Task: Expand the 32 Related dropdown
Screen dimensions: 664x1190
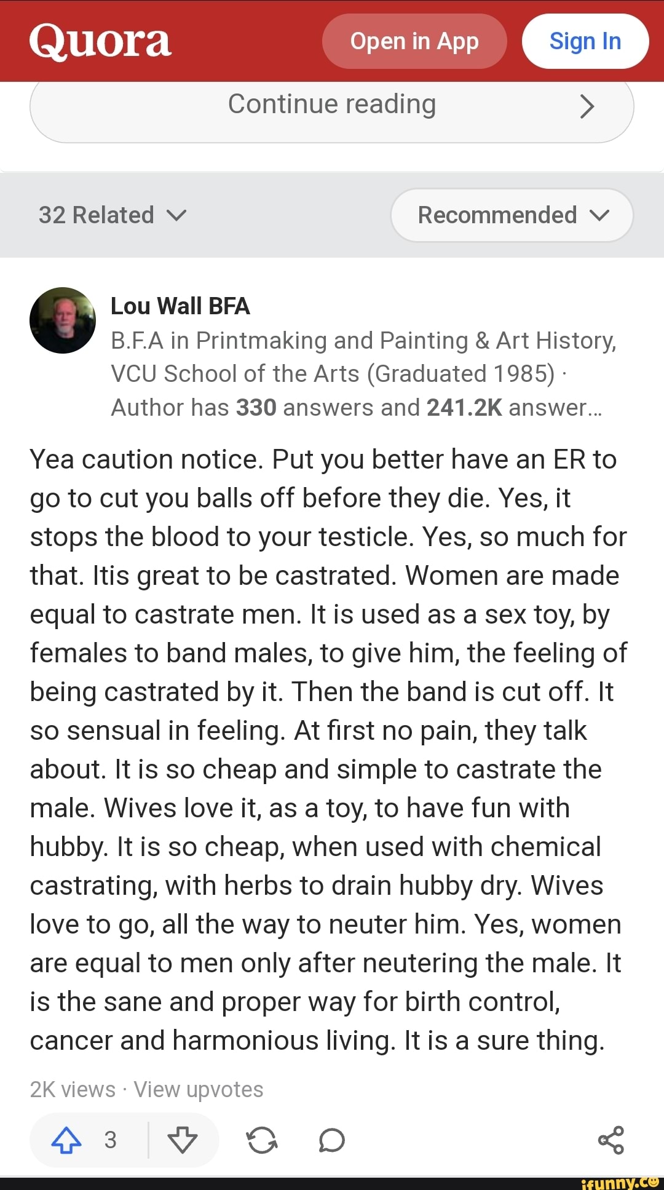Action: coord(113,215)
